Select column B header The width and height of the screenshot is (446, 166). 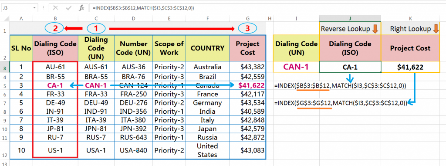point(55,18)
